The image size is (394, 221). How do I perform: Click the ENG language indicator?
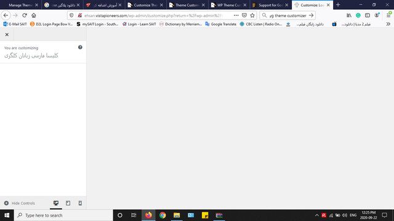click(353, 215)
